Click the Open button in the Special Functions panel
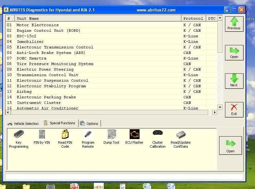The width and height of the screenshot is (255, 189). (x=230, y=146)
